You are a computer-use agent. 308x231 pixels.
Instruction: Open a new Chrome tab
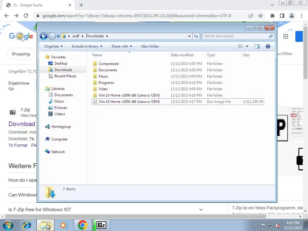click(81, 5)
